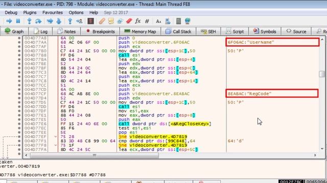Viewport: 327px width, 183px height.
Task: Click the Check for Updates globe icon
Action: click(188, 21)
